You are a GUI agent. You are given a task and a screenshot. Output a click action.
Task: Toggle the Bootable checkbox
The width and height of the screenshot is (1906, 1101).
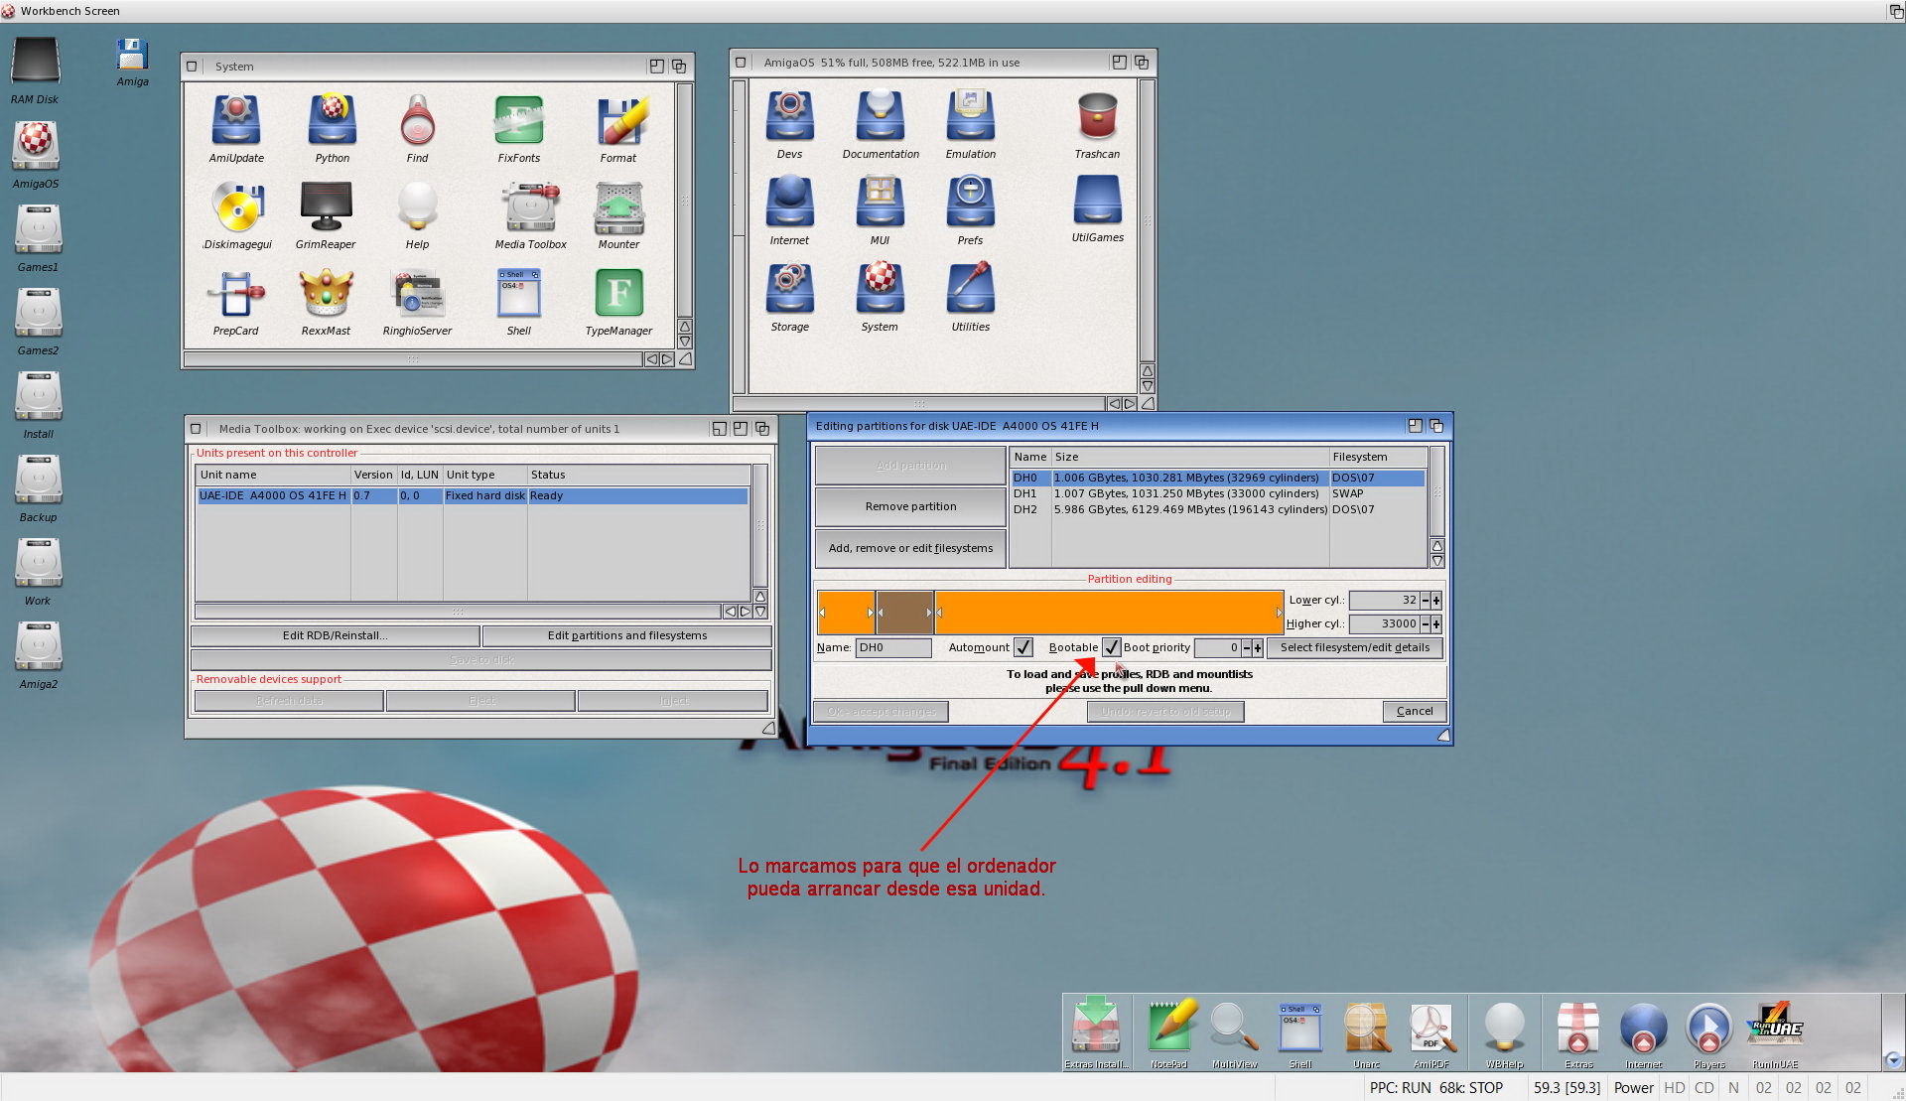1111,647
